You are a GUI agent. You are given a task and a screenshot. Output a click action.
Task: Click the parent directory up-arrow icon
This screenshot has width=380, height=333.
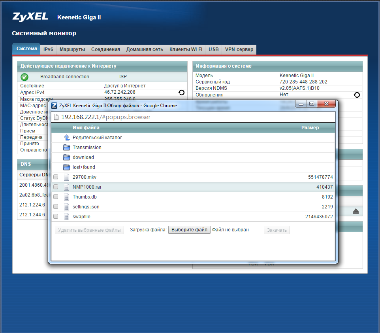coord(67,138)
